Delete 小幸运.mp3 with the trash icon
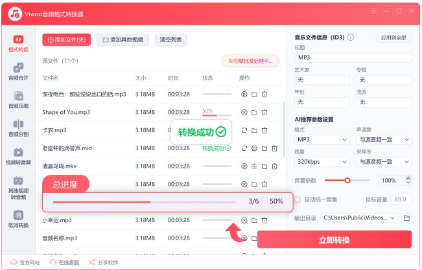 click(x=264, y=221)
